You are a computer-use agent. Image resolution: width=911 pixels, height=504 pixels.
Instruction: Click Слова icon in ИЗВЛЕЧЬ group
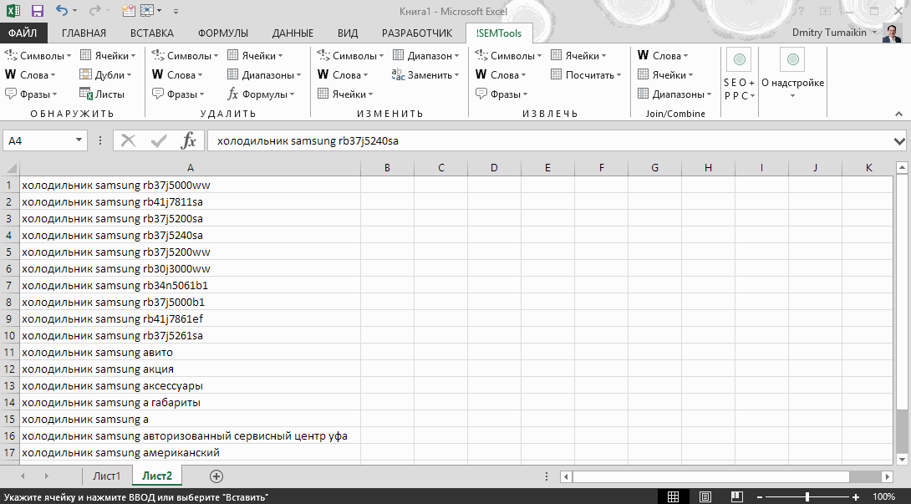click(x=481, y=74)
